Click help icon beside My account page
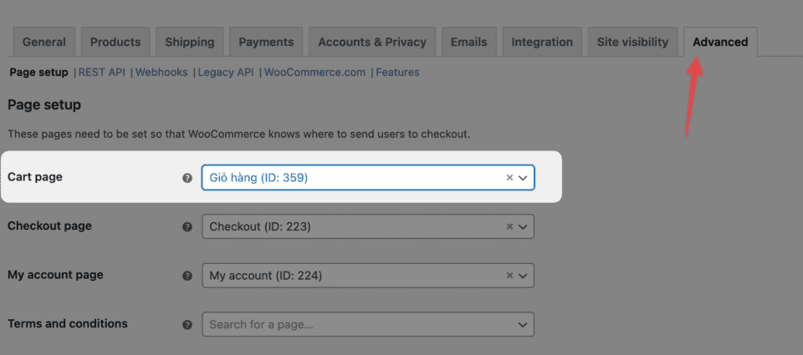The height and width of the screenshot is (355, 803). tap(187, 276)
